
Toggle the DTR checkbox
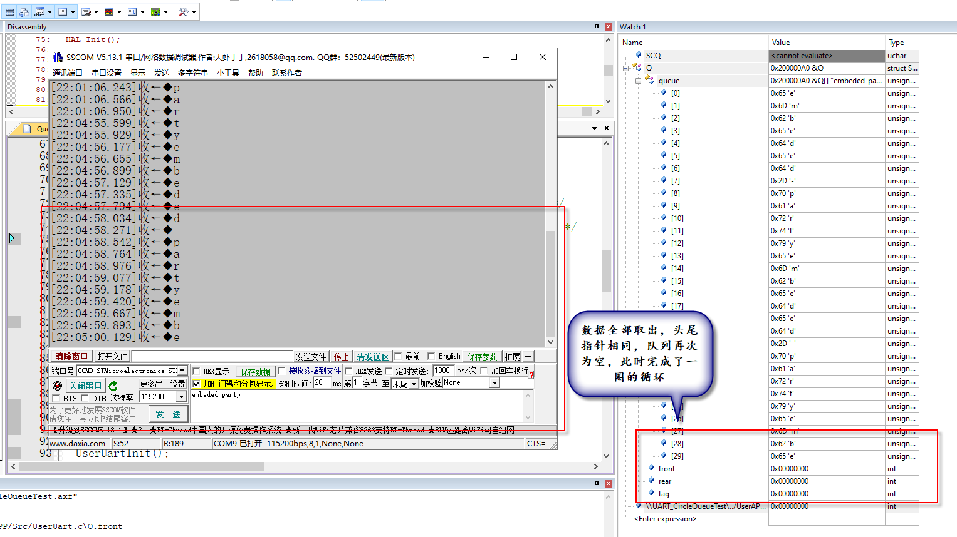[85, 398]
